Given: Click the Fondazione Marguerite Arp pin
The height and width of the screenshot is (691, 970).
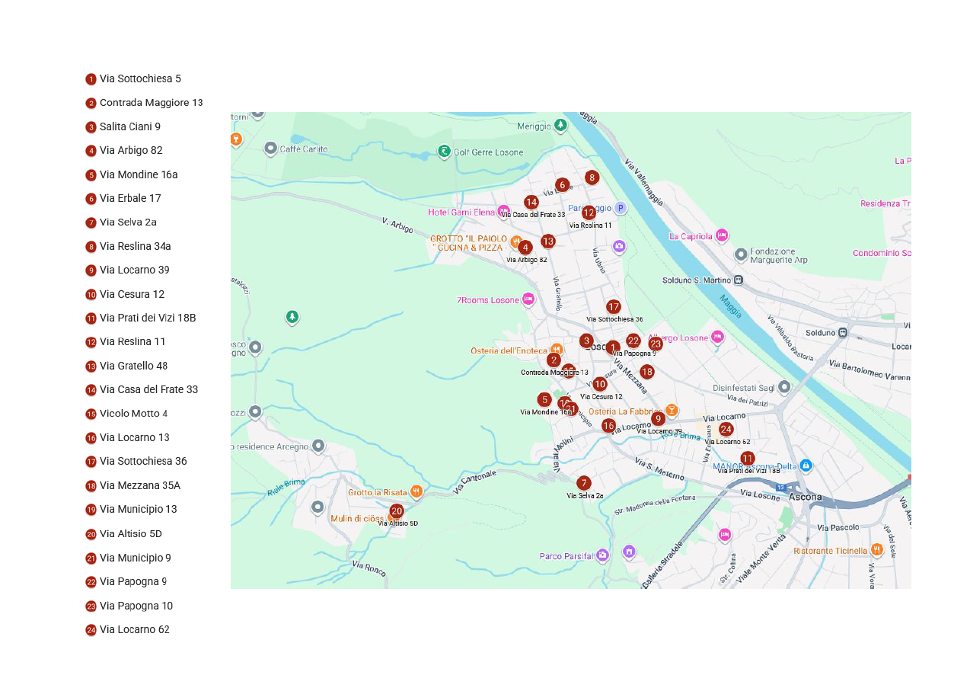Looking at the screenshot, I should pyautogui.click(x=741, y=254).
